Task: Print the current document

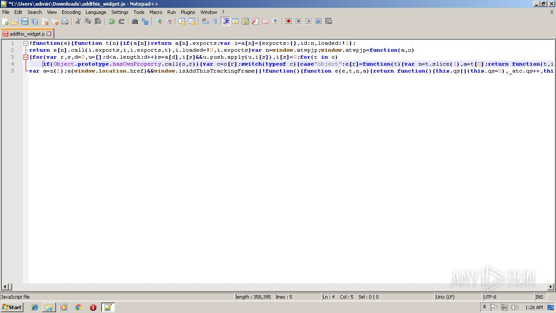Action: coord(65,21)
